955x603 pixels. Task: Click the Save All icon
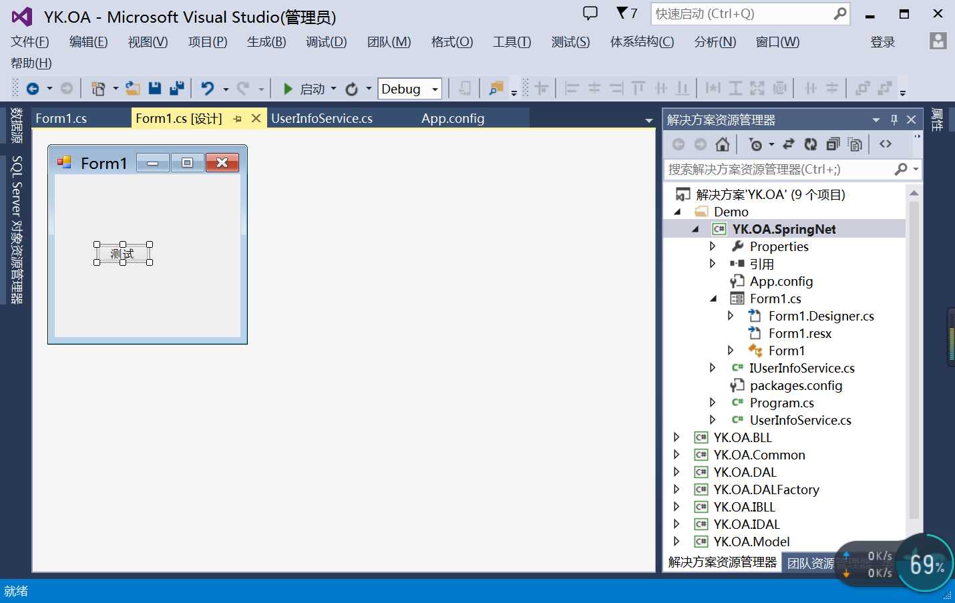point(177,88)
